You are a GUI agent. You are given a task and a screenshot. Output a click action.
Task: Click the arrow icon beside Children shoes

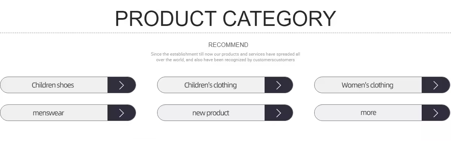[121, 85]
